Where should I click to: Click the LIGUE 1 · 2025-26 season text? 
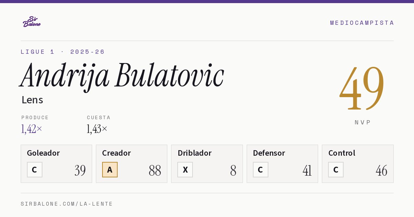coord(62,52)
